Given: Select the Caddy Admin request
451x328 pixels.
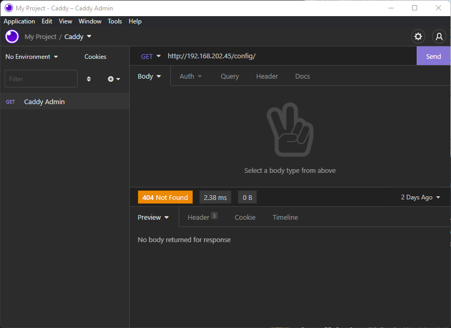Looking at the screenshot, I should coord(44,102).
